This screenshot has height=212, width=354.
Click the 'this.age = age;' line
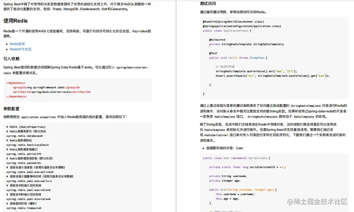[227, 199]
